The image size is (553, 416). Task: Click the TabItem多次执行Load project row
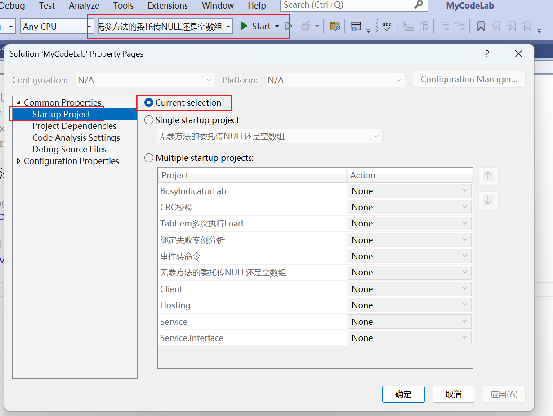252,224
